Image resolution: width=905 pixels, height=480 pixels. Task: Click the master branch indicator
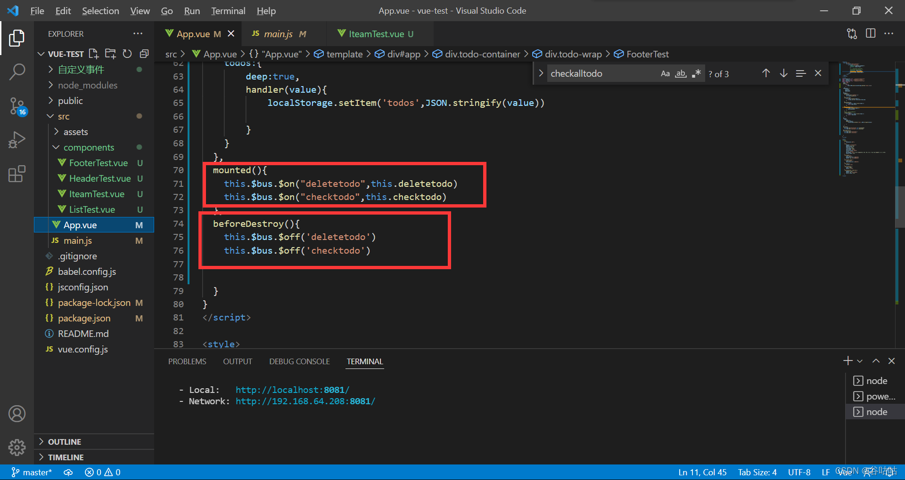pyautogui.click(x=32, y=472)
